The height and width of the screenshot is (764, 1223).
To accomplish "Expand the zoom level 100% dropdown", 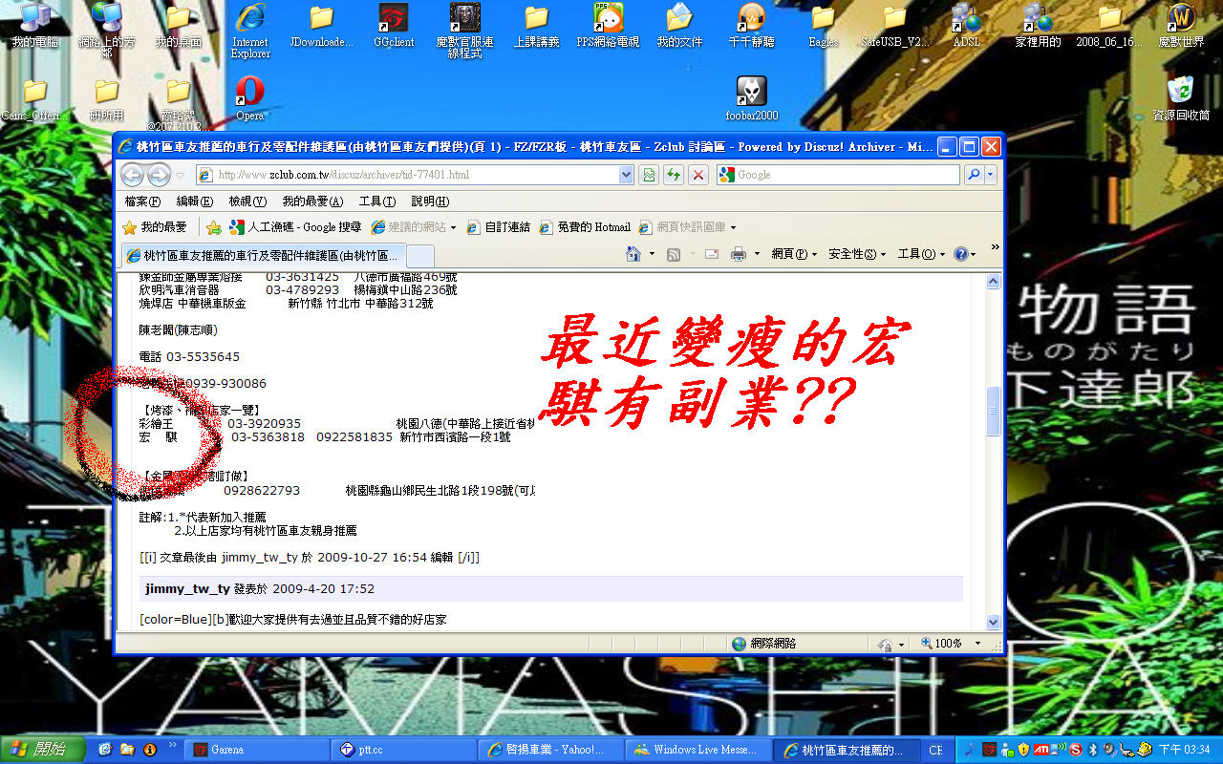I will pyautogui.click(x=977, y=644).
